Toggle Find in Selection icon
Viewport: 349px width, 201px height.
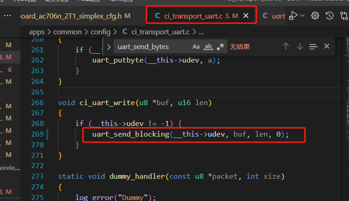(x=313, y=46)
